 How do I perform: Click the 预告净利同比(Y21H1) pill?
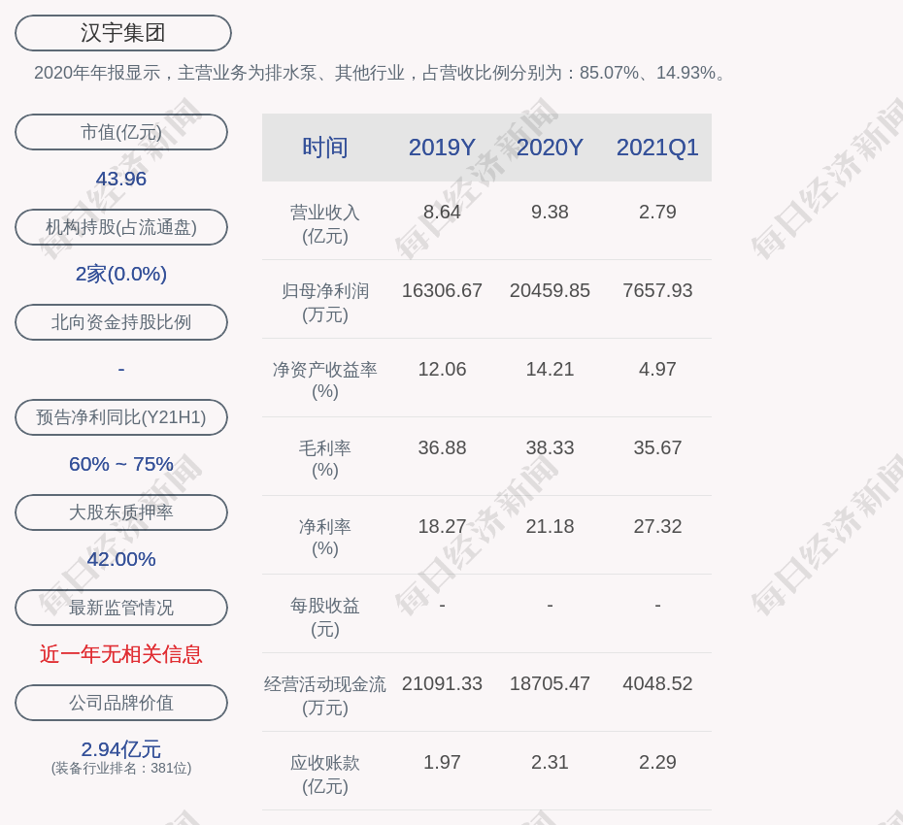pos(121,416)
